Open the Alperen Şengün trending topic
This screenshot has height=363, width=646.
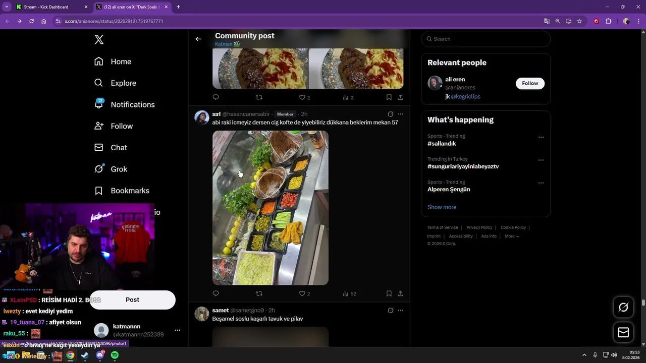point(449,190)
